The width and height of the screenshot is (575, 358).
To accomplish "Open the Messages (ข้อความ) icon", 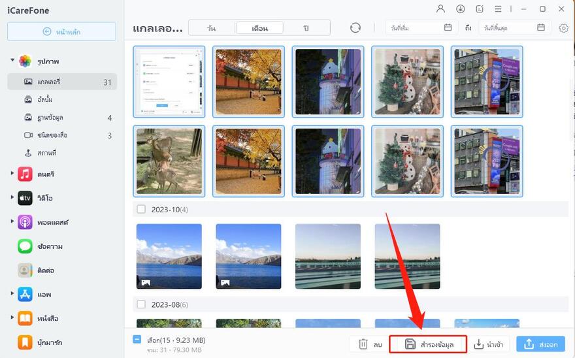I will (25, 246).
